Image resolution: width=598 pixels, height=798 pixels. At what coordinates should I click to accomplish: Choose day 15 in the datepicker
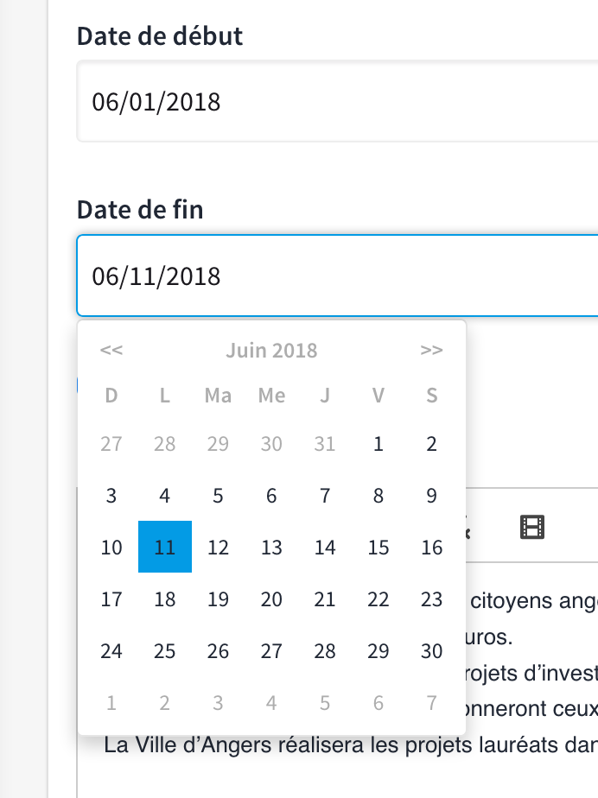(379, 547)
